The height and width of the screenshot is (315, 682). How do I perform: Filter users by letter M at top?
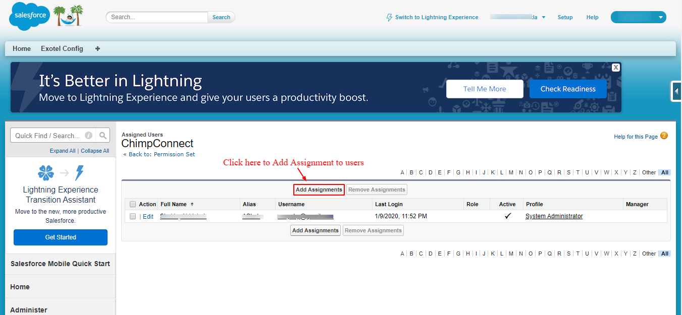pos(511,172)
